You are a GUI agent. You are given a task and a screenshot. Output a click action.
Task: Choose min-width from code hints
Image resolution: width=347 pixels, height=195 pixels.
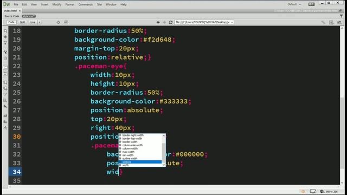tap(140, 155)
